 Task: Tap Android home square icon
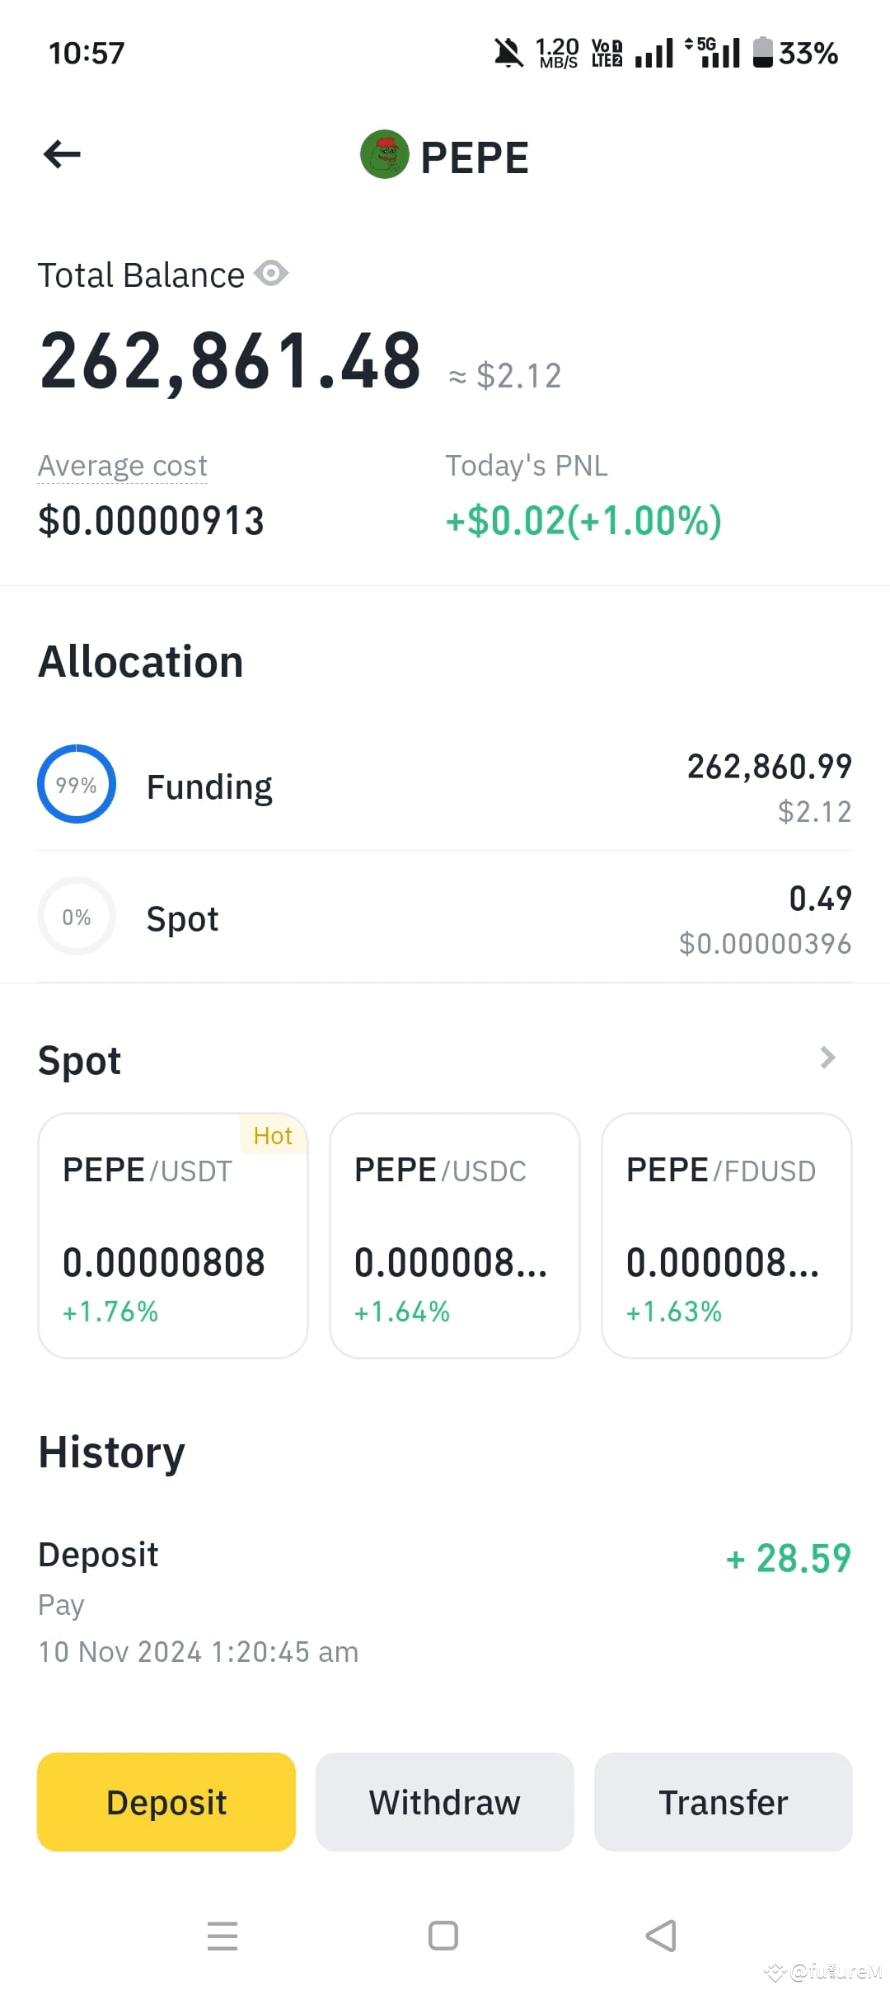[x=443, y=1936]
